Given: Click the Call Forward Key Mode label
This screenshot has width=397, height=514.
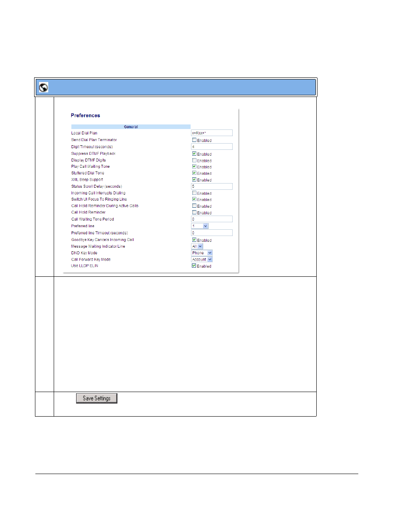Looking at the screenshot, I should click(91, 259).
